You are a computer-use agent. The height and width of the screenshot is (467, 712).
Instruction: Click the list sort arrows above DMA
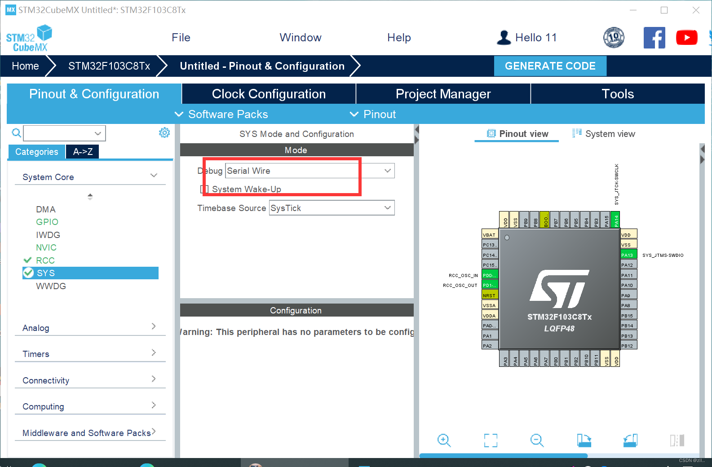(x=90, y=196)
